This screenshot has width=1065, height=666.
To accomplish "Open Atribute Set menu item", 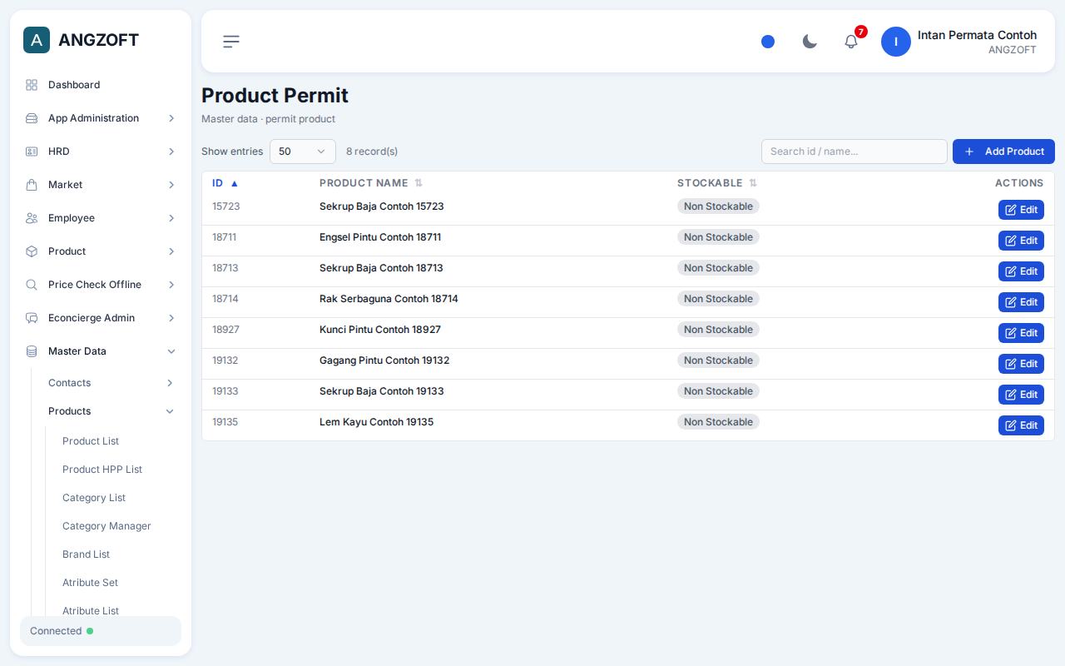I will point(90,583).
